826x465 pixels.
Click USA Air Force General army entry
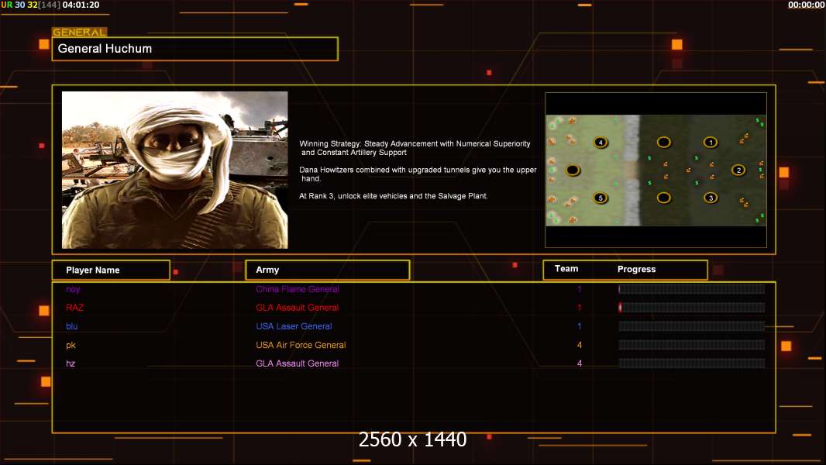[x=301, y=345]
